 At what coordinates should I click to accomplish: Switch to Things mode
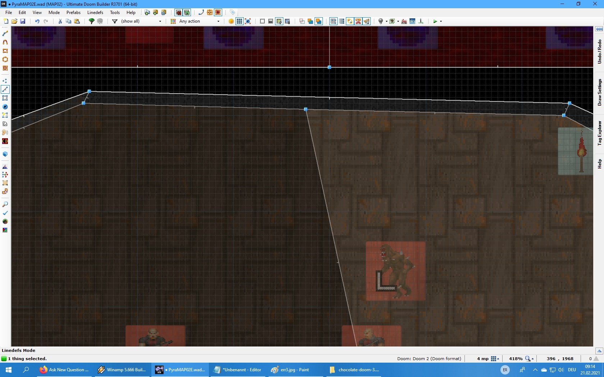coord(5,107)
